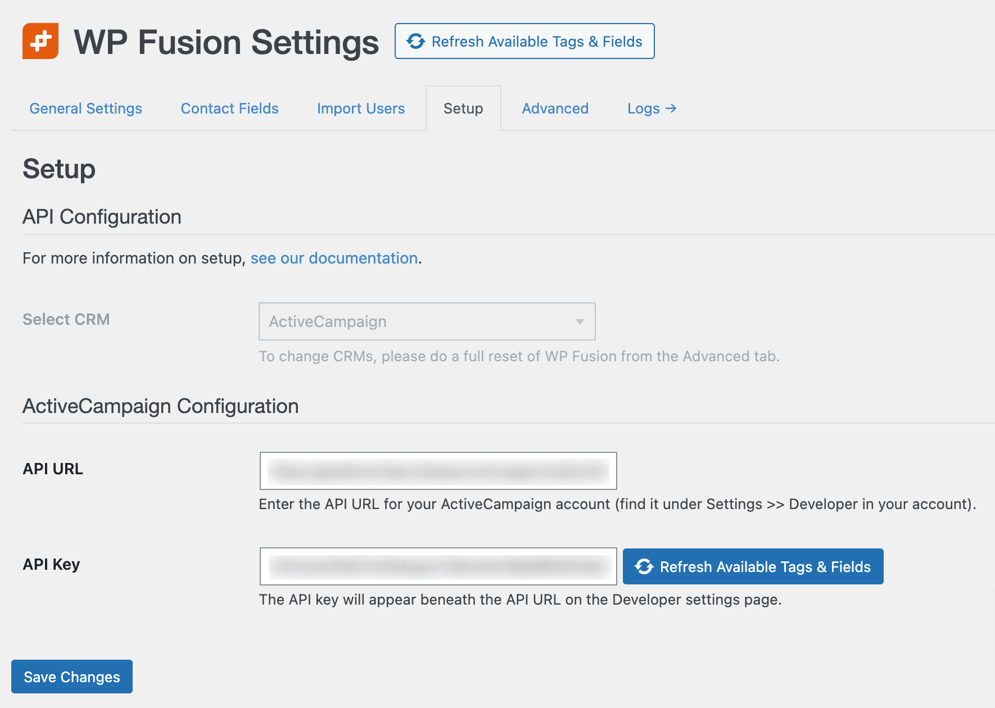The width and height of the screenshot is (995, 708).
Task: Switch to the General Settings tab
Action: pos(85,108)
